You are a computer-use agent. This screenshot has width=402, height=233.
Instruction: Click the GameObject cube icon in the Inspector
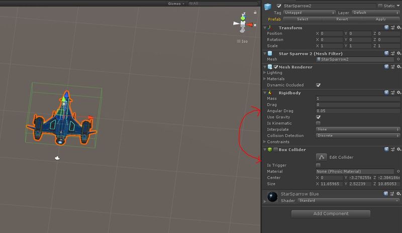click(268, 7)
